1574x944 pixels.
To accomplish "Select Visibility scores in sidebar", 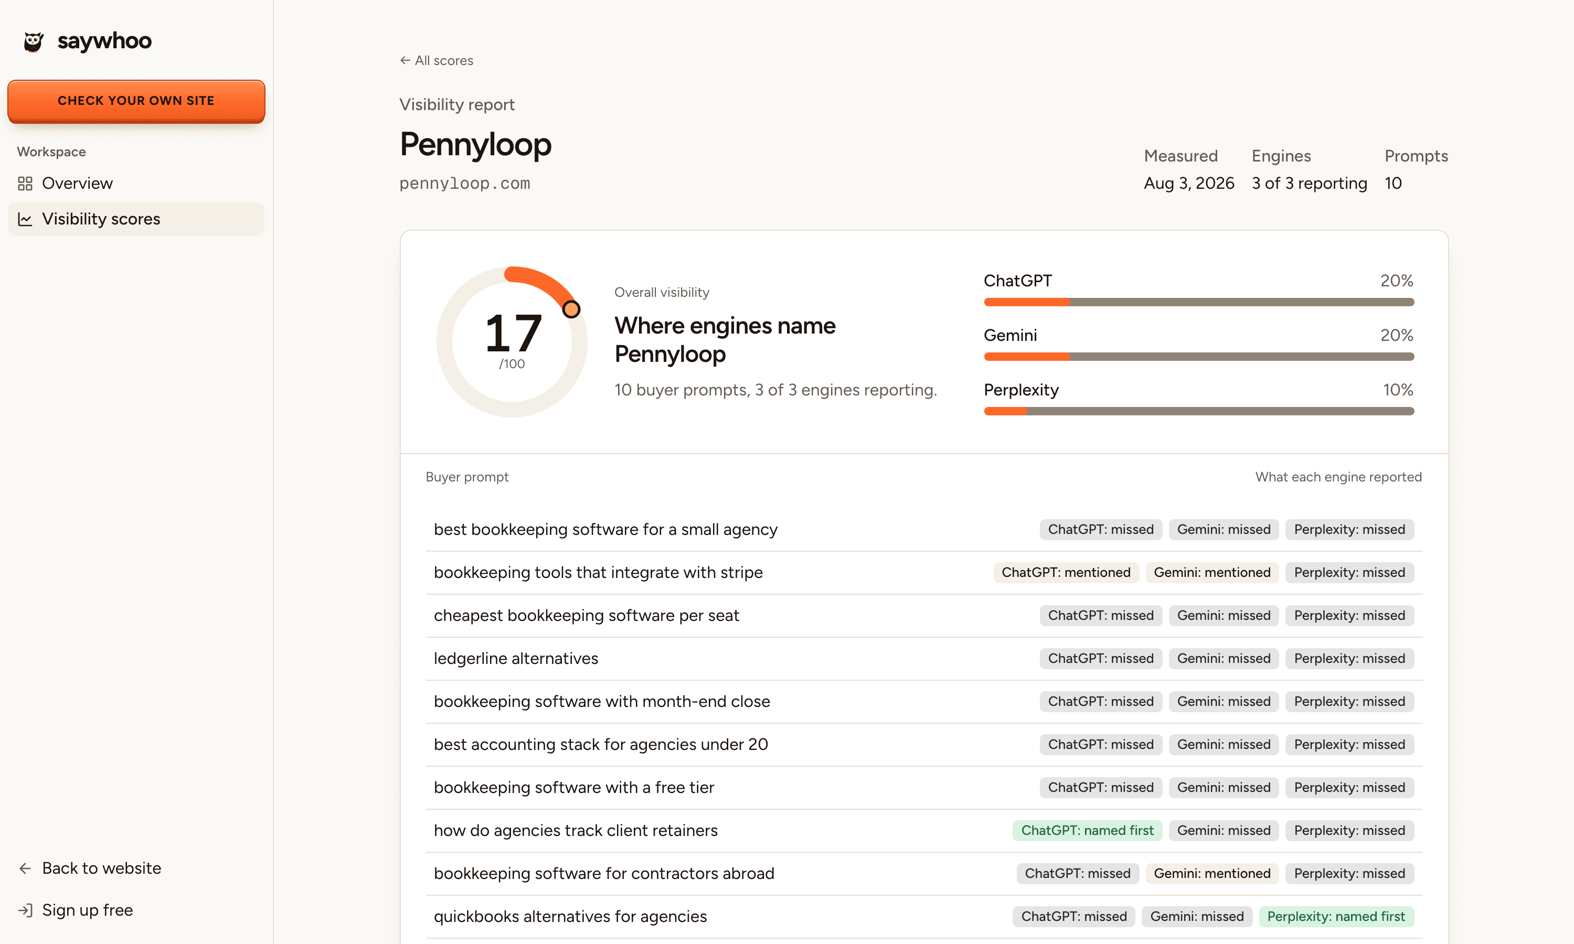I will click(136, 219).
